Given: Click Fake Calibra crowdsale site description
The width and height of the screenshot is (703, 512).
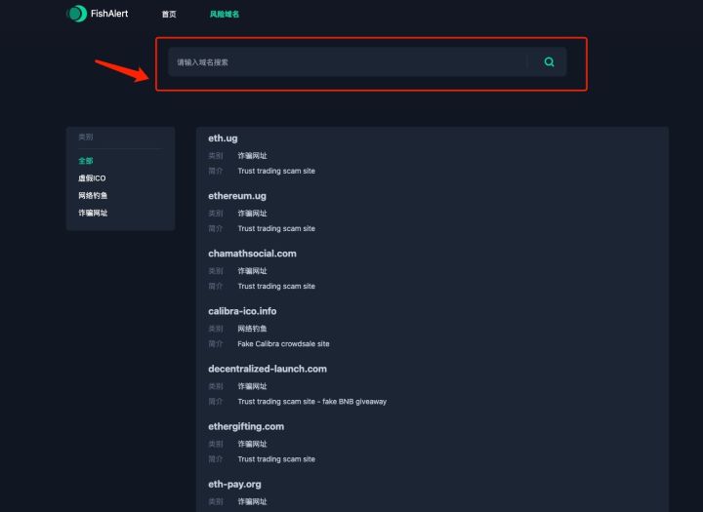Looking at the screenshot, I should [283, 343].
